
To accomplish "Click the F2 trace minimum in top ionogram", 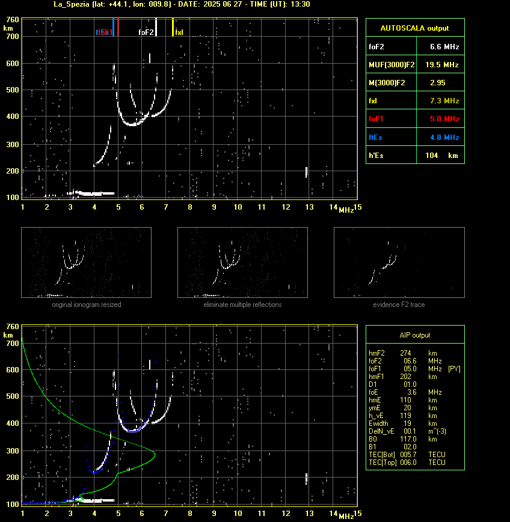I will [133, 125].
